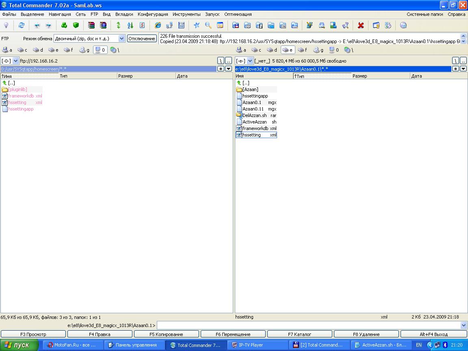Open right panel directory history arrow
The image size is (468, 351).
463,69
